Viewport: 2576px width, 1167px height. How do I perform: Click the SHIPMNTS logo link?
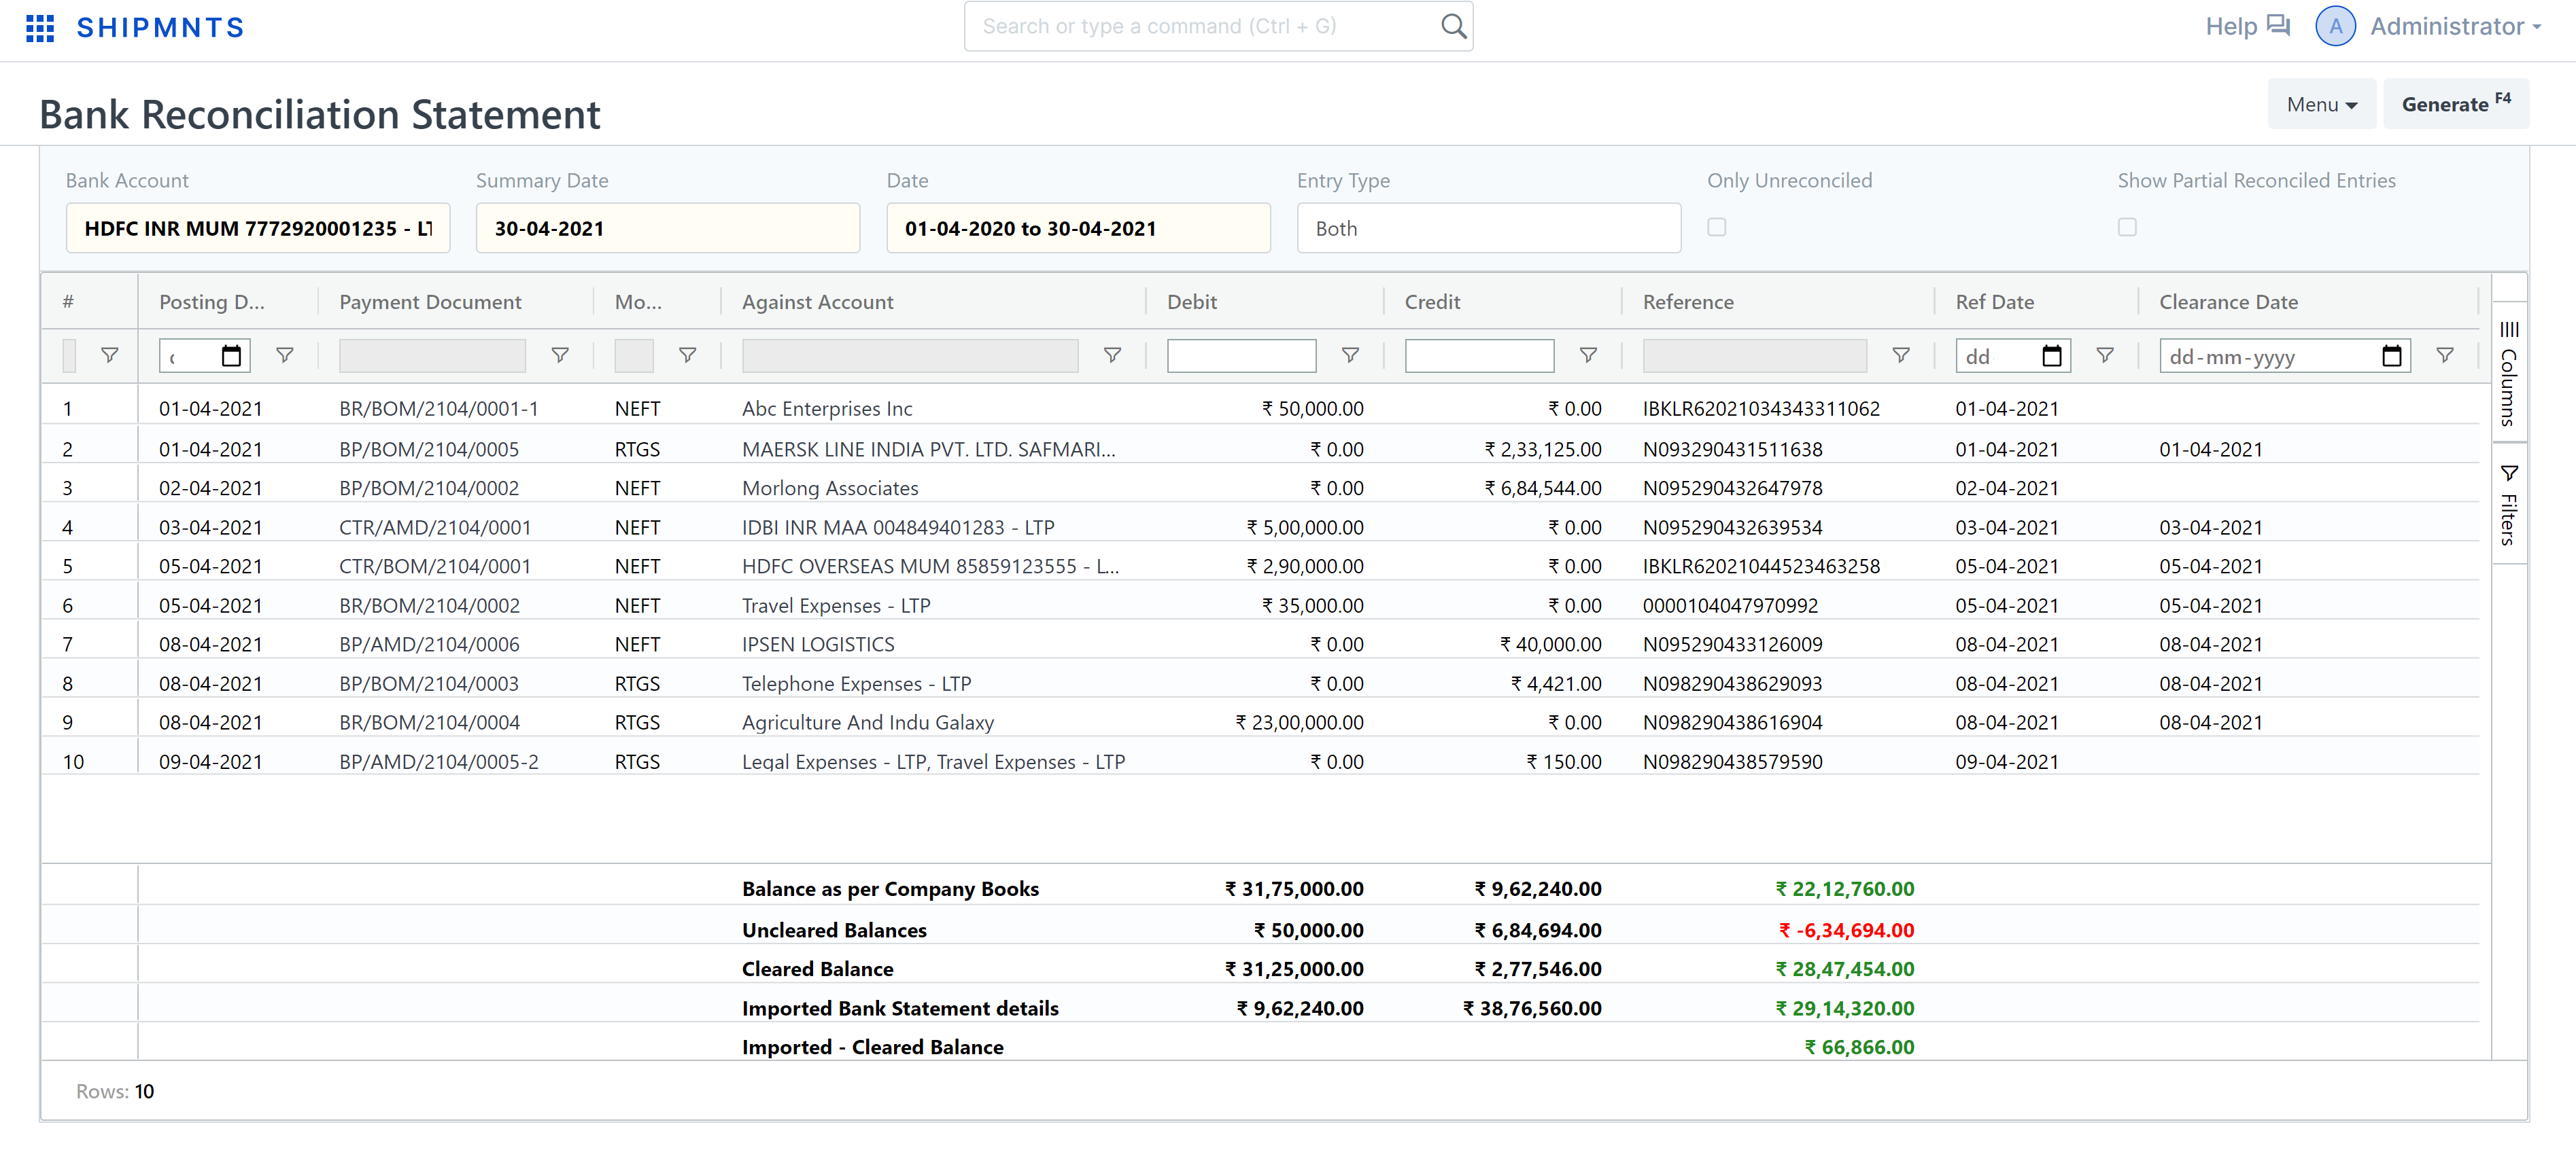click(x=160, y=28)
